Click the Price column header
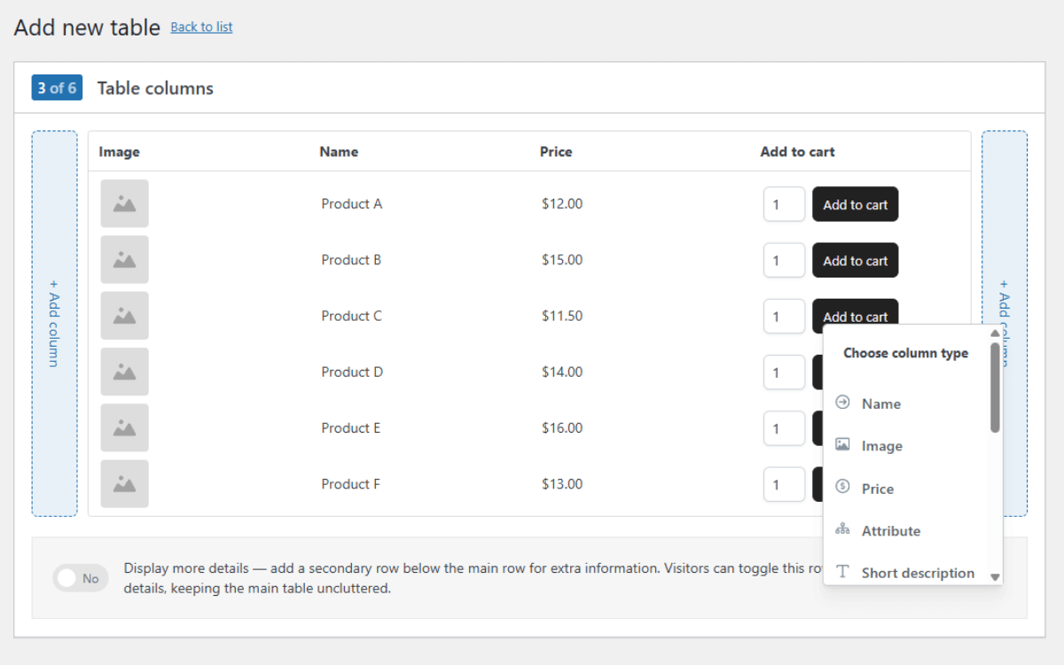The image size is (1064, 665). point(556,152)
